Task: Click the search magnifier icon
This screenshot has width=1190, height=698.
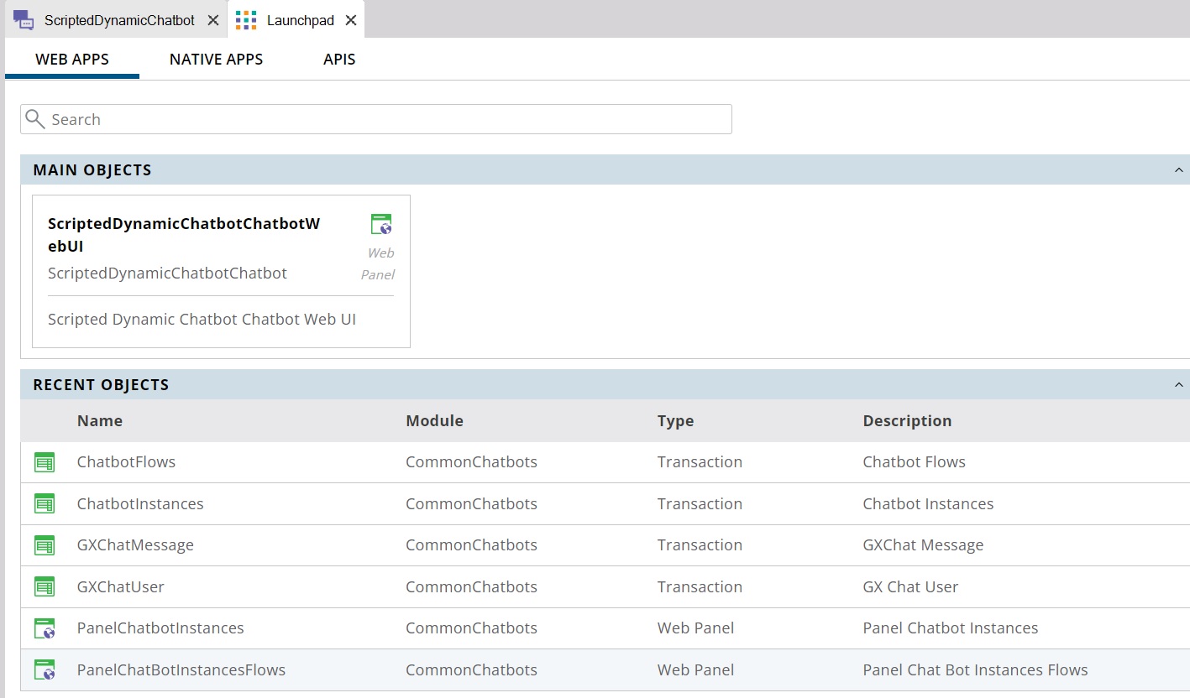Action: coord(34,119)
